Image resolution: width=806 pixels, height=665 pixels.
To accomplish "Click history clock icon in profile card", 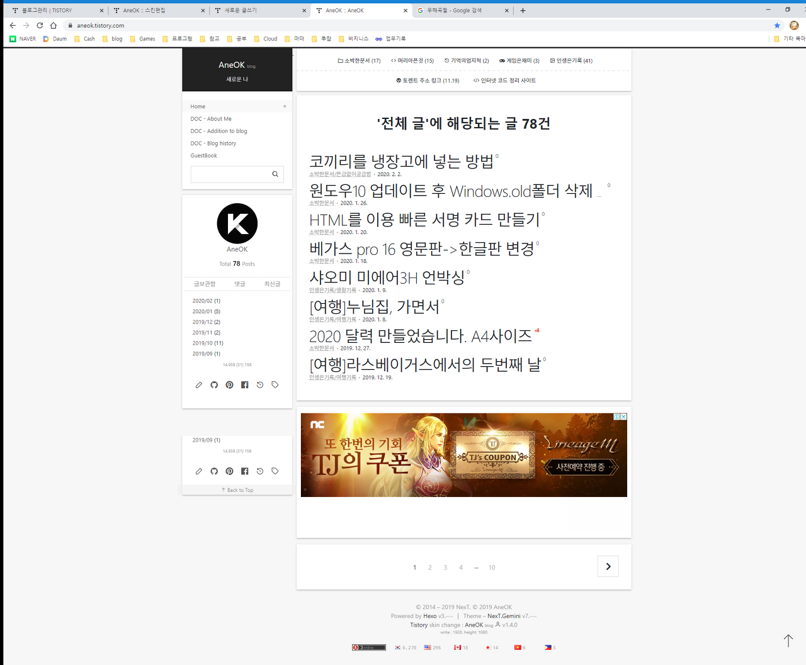I will 260,385.
